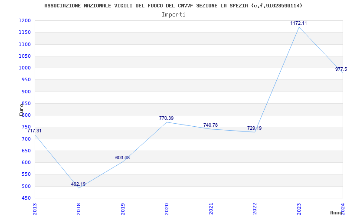Click y-axis tick 450
Image resolution: width=347 pixels, height=217 pixels.
tap(26, 198)
